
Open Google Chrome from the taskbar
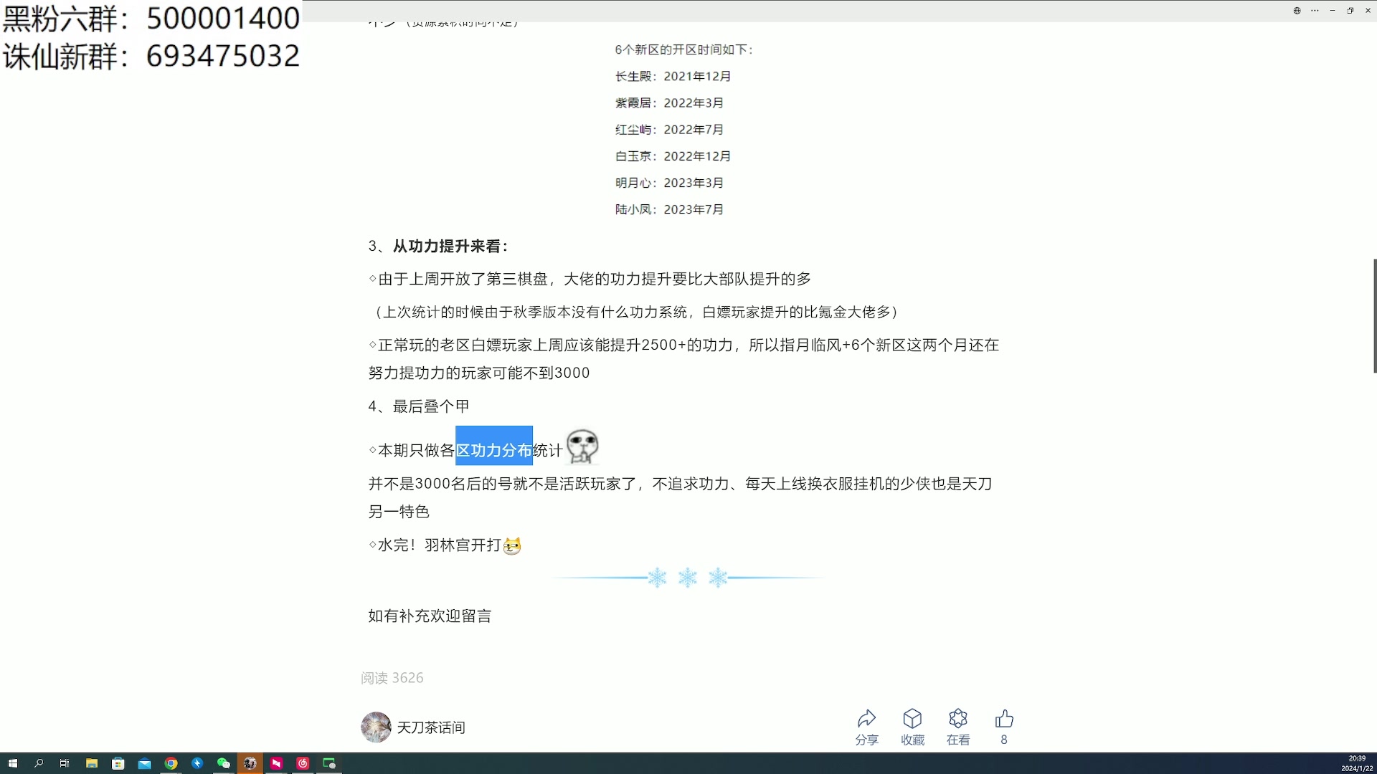coord(171,763)
